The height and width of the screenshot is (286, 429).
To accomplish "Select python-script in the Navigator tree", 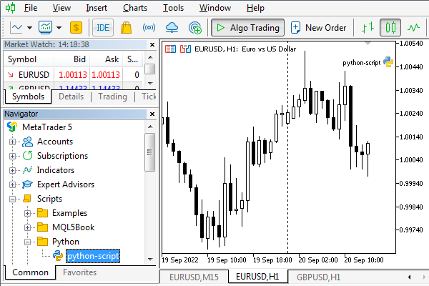I will point(93,256).
